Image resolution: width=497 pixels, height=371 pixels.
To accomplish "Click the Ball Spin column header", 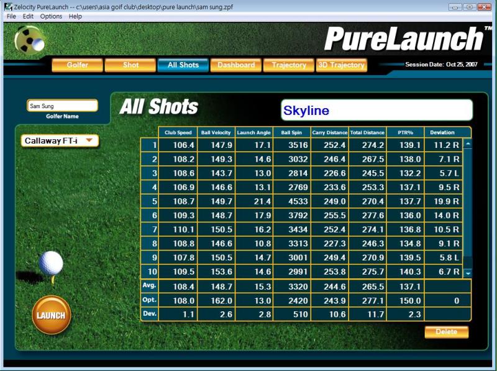I will coord(291,132).
